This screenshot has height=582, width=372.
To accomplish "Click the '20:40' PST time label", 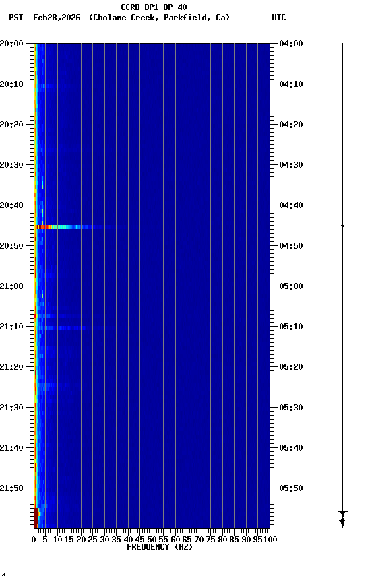I will point(11,205).
